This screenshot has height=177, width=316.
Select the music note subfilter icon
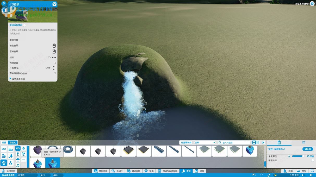point(18,166)
